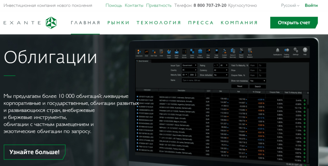The height and width of the screenshot is (166, 328).
Task: Open the Country dropdown
Action: click(x=189, y=70)
